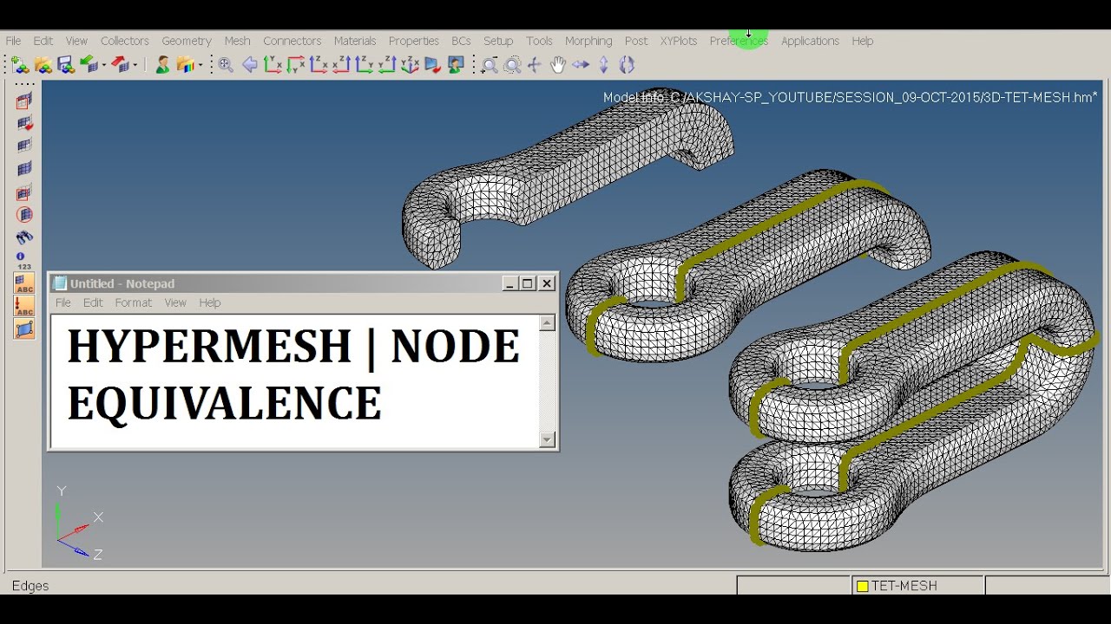Open the Setup menu
The image size is (1111, 624).
point(498,41)
